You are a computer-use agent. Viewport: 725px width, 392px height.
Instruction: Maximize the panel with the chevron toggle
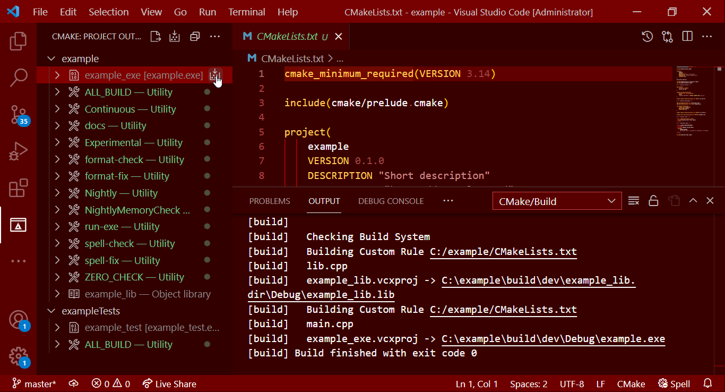click(693, 201)
